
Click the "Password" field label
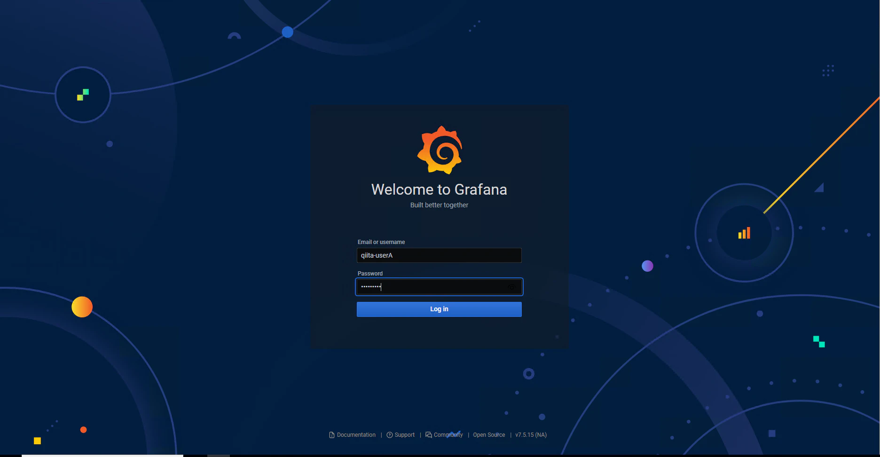pos(370,274)
